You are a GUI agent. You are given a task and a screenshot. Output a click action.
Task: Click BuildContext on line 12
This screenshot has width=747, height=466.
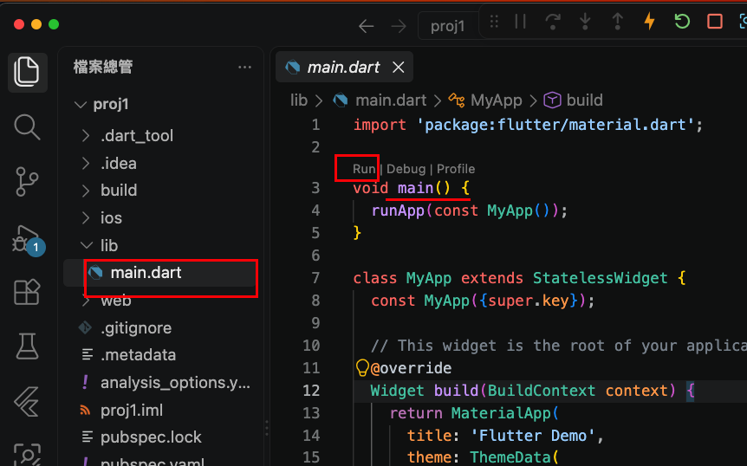[542, 391]
